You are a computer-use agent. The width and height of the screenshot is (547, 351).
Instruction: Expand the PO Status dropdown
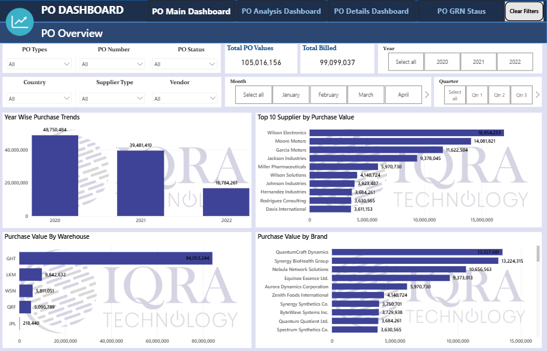(185, 64)
